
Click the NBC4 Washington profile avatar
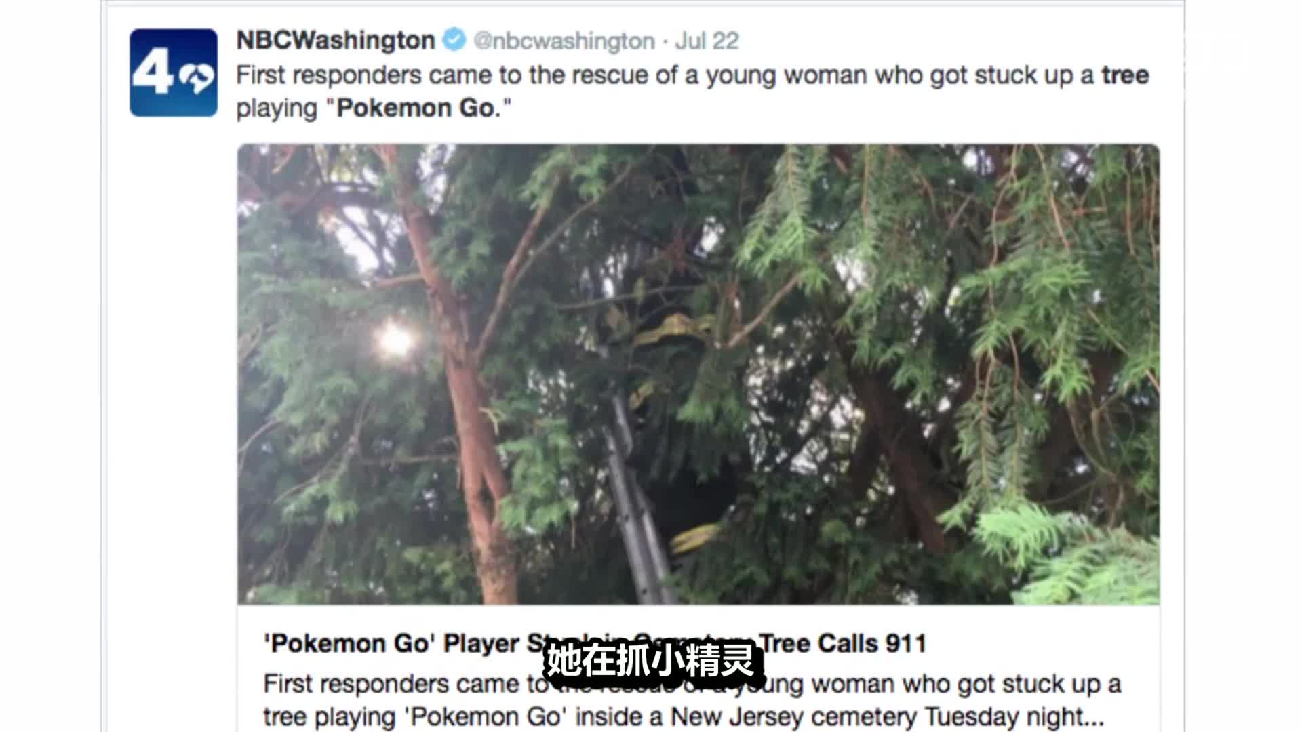[174, 73]
